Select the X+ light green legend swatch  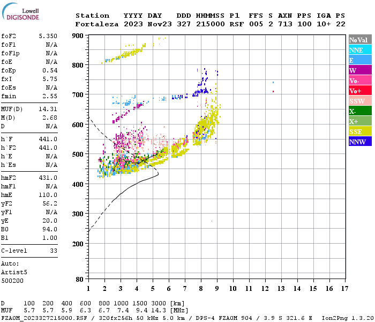360,121
